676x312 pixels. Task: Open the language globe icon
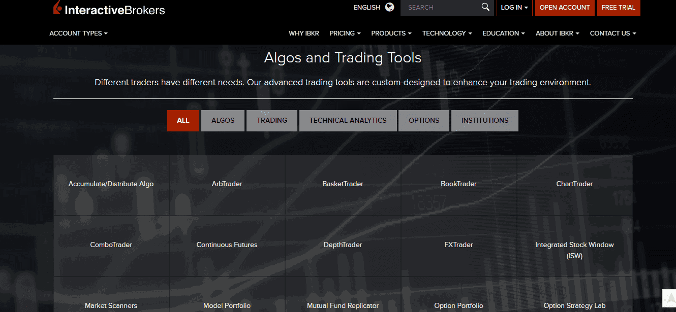(x=390, y=7)
